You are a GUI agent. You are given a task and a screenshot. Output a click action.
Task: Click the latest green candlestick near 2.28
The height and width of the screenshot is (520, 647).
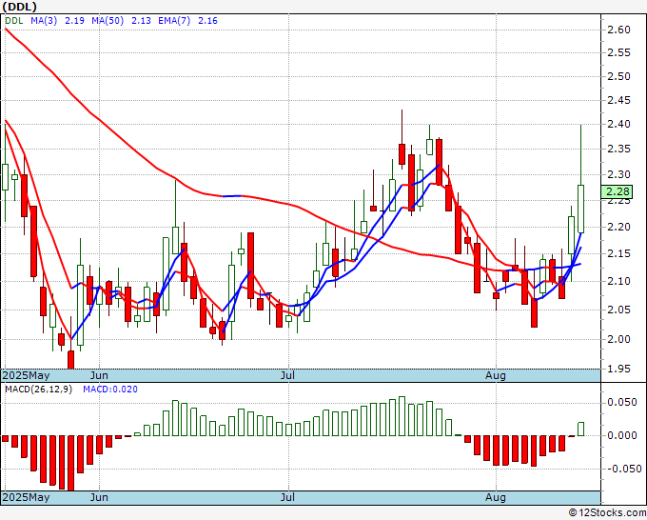click(x=581, y=209)
